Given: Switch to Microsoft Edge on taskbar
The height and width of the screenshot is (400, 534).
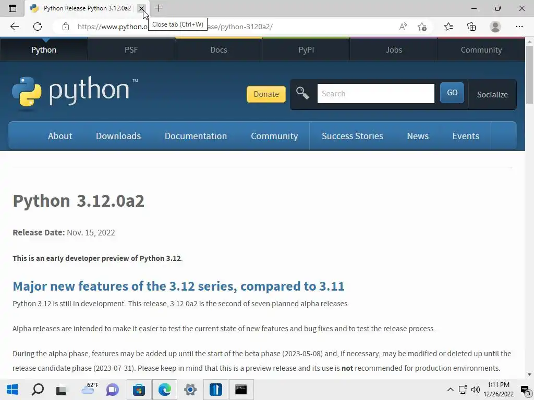Looking at the screenshot, I should pos(164,390).
